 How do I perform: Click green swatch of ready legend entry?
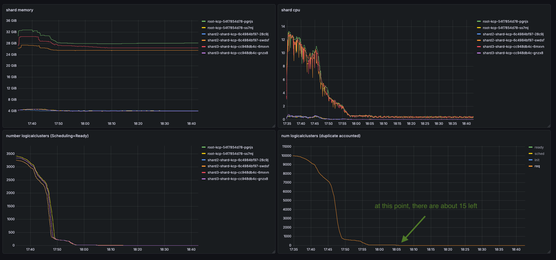(x=531, y=147)
